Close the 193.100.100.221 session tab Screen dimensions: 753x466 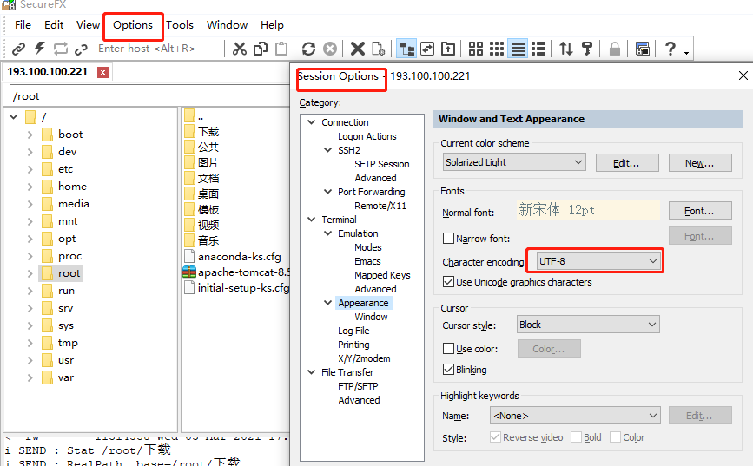[x=102, y=73]
